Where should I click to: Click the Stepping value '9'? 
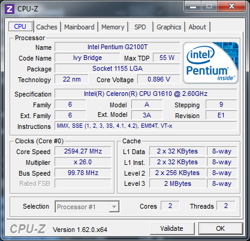point(221,104)
